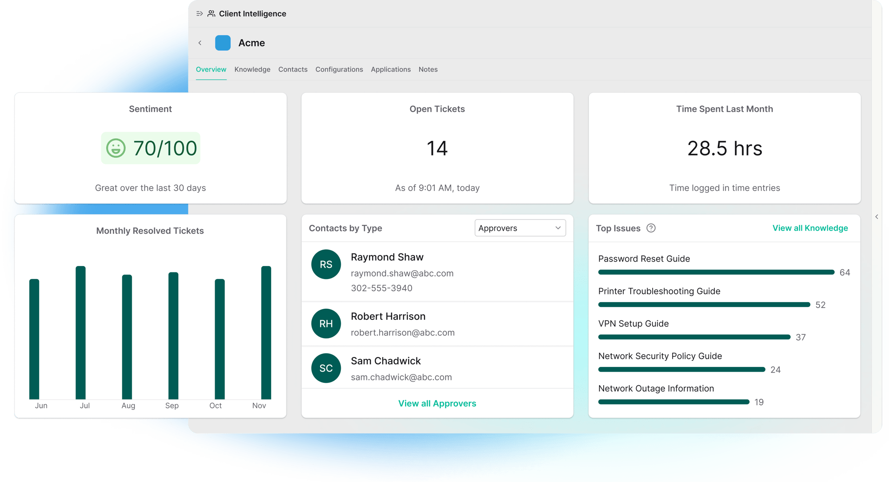The width and height of the screenshot is (889, 482).
Task: Click Raymond Shaw's RS avatar
Action: [326, 264]
